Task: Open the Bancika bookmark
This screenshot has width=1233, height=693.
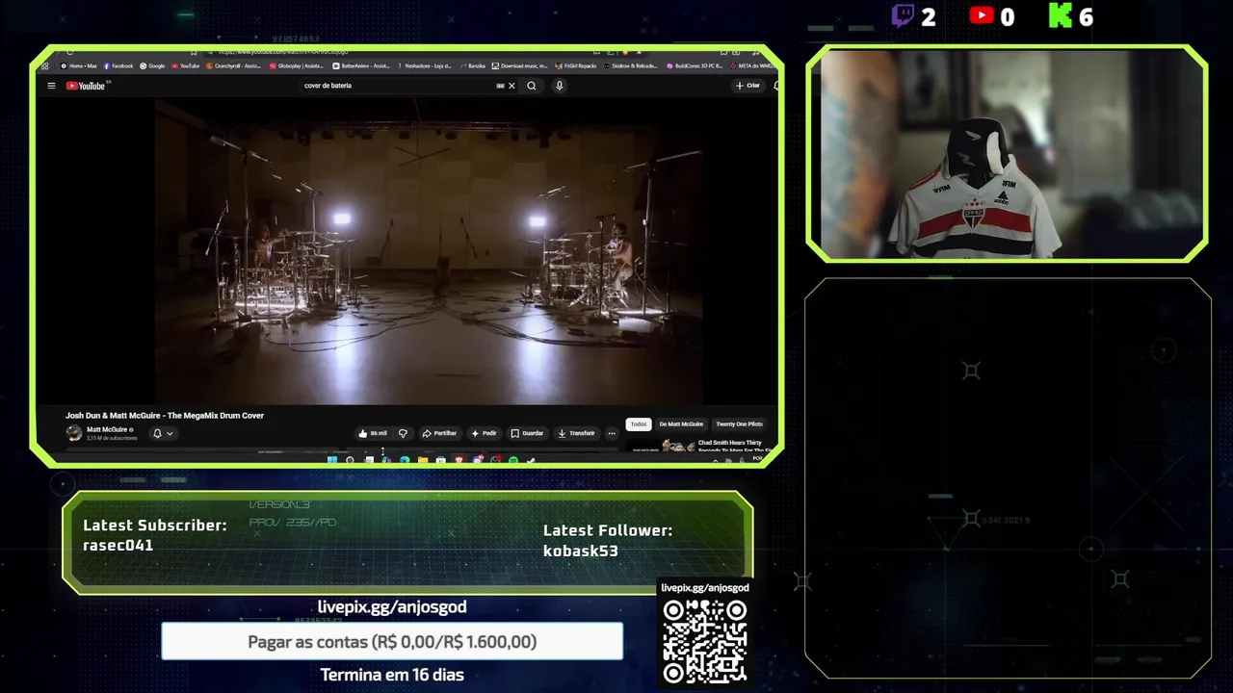Action: pos(472,65)
